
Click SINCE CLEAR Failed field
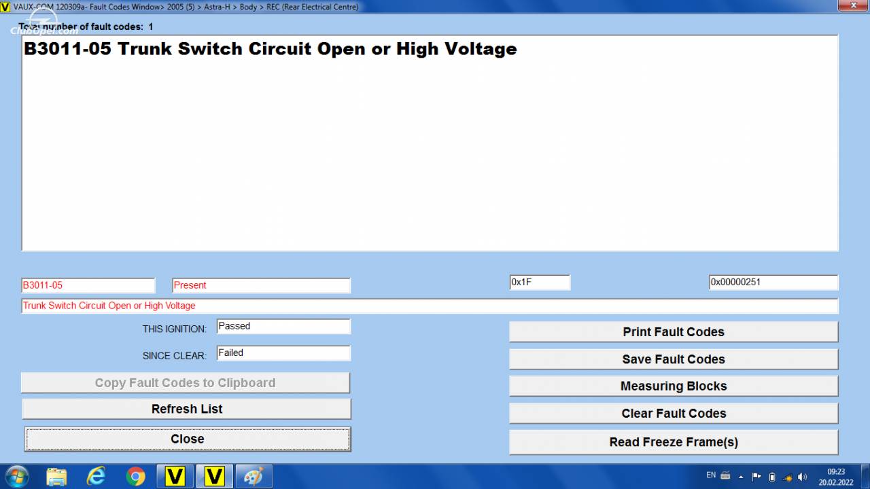283,353
